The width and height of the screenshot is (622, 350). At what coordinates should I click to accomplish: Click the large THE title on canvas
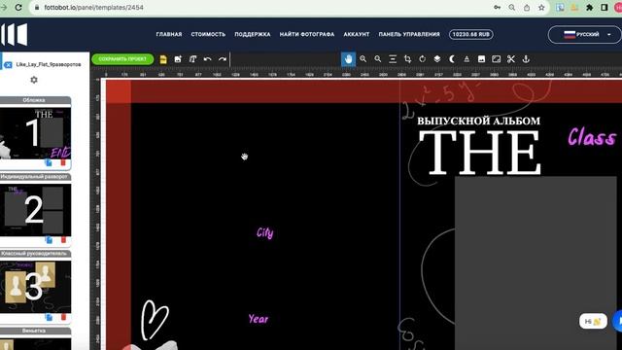(480, 153)
